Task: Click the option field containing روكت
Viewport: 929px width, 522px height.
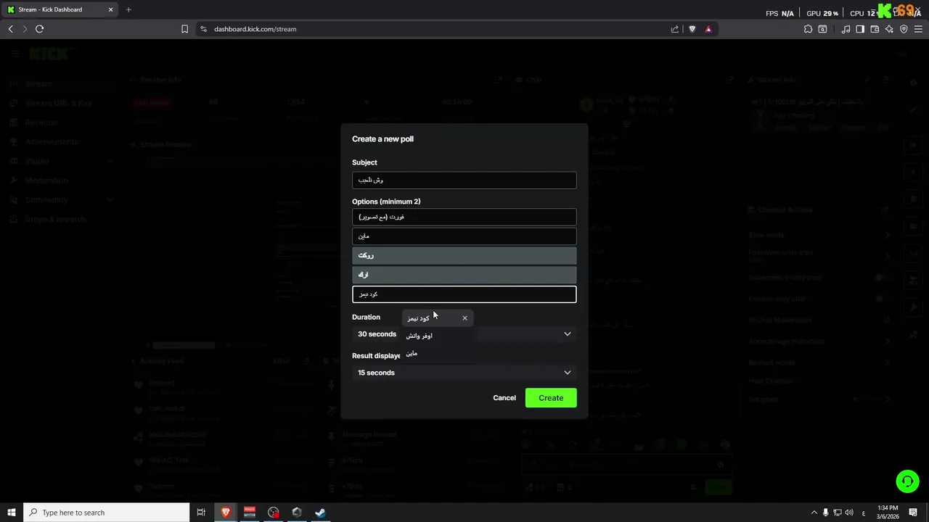Action: pyautogui.click(x=464, y=255)
